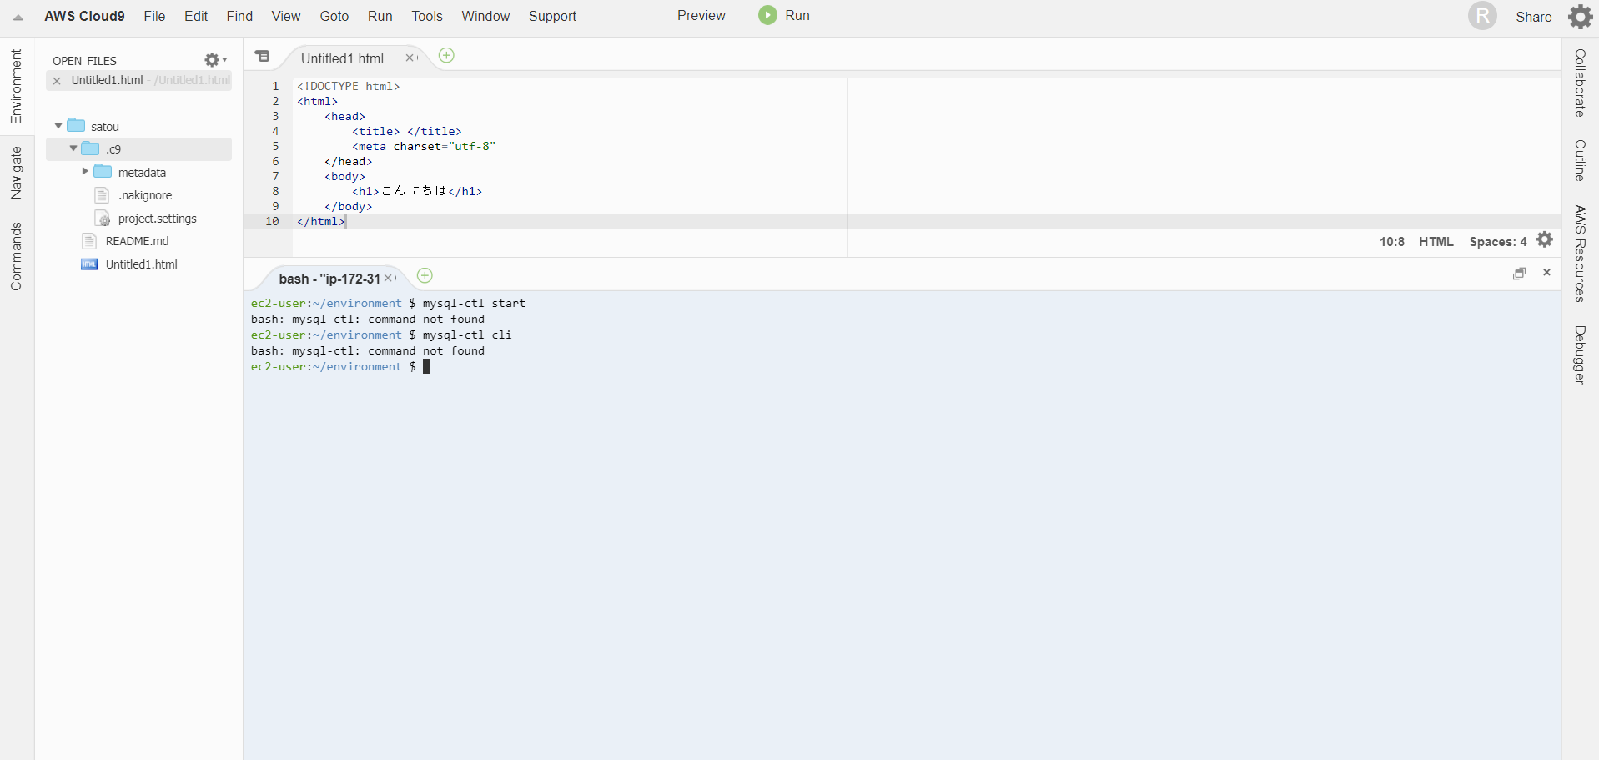Open the Open Files settings gear

(x=211, y=59)
